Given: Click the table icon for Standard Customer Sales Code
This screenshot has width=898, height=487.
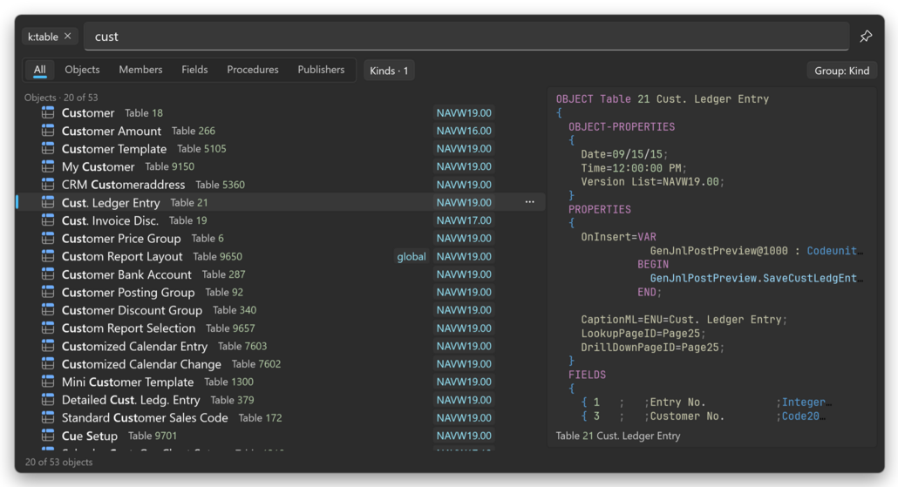Looking at the screenshot, I should tap(48, 418).
